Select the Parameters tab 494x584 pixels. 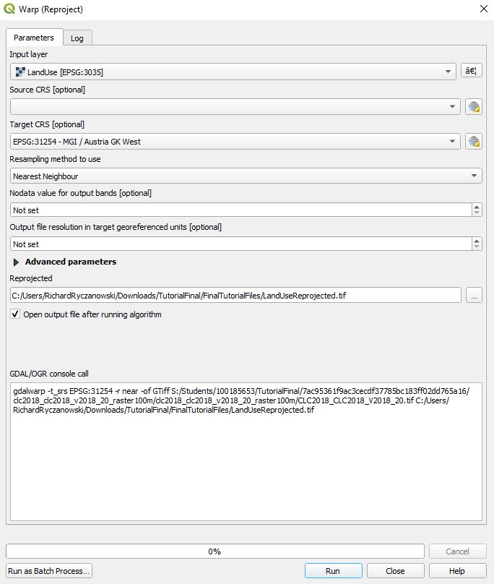[x=33, y=38]
